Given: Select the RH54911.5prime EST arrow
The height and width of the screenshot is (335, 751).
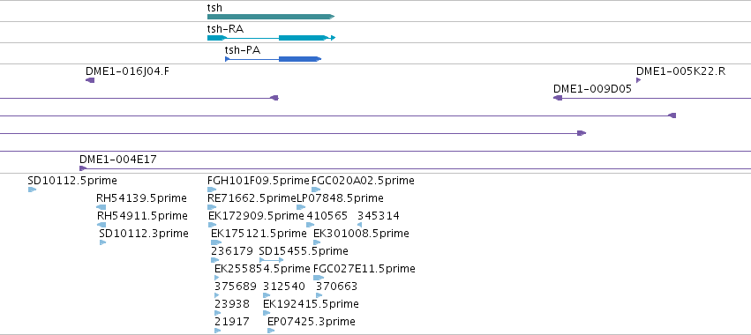Looking at the screenshot, I should 101,225.
